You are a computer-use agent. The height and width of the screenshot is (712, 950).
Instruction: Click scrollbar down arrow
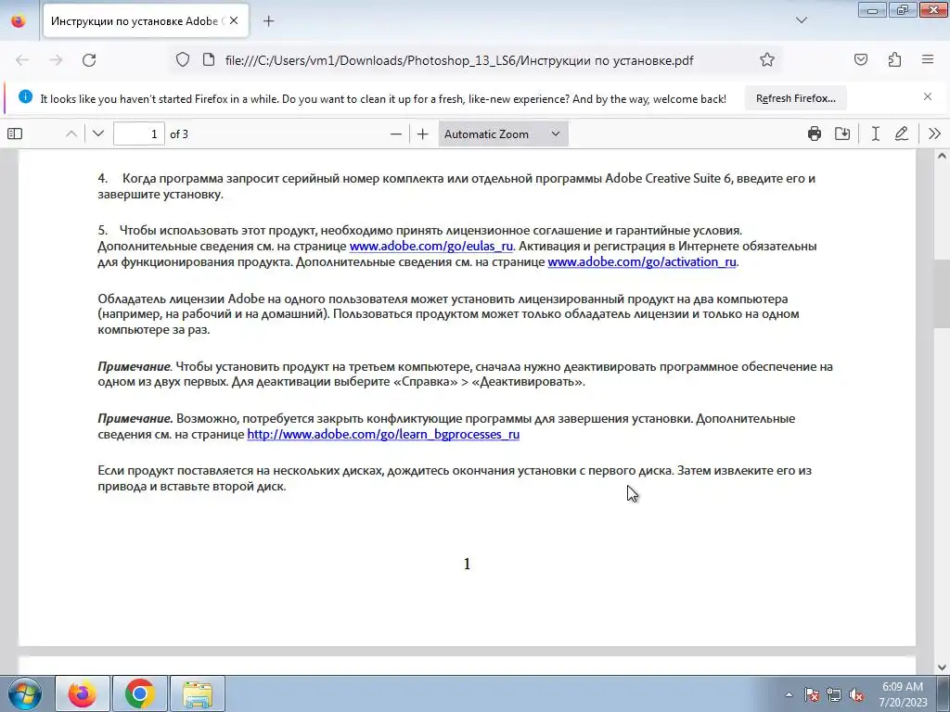point(942,667)
